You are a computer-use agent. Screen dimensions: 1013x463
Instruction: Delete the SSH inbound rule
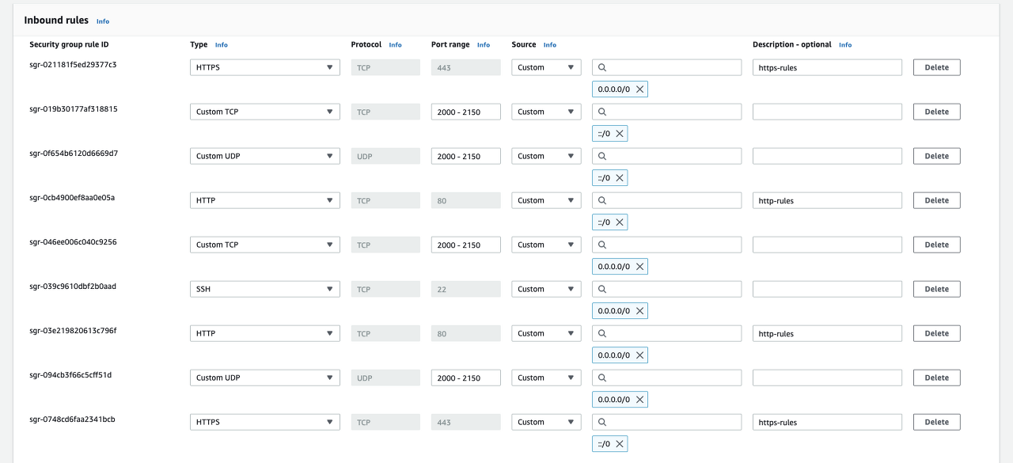(x=936, y=289)
